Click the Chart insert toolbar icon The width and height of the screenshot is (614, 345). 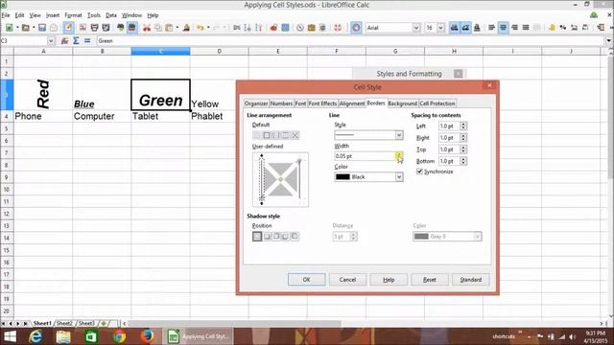pos(273,28)
